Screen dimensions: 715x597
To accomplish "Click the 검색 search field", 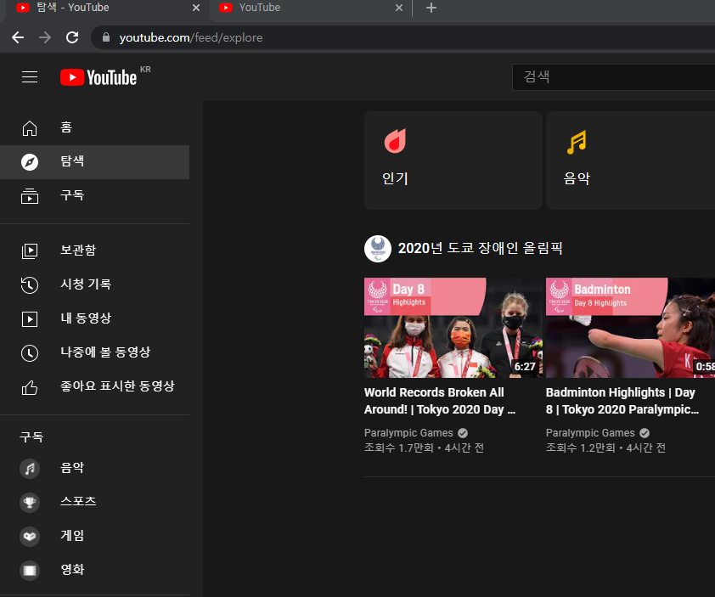I will click(x=614, y=77).
